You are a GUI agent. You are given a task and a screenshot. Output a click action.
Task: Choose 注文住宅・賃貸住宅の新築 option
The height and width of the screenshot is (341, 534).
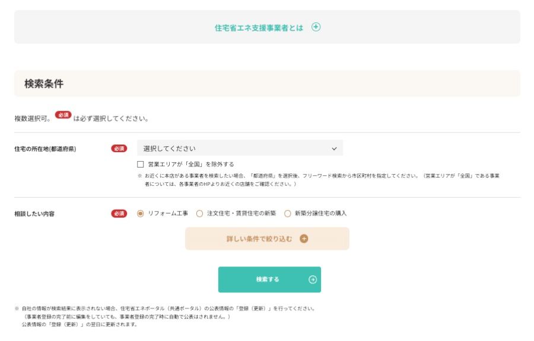(x=199, y=214)
